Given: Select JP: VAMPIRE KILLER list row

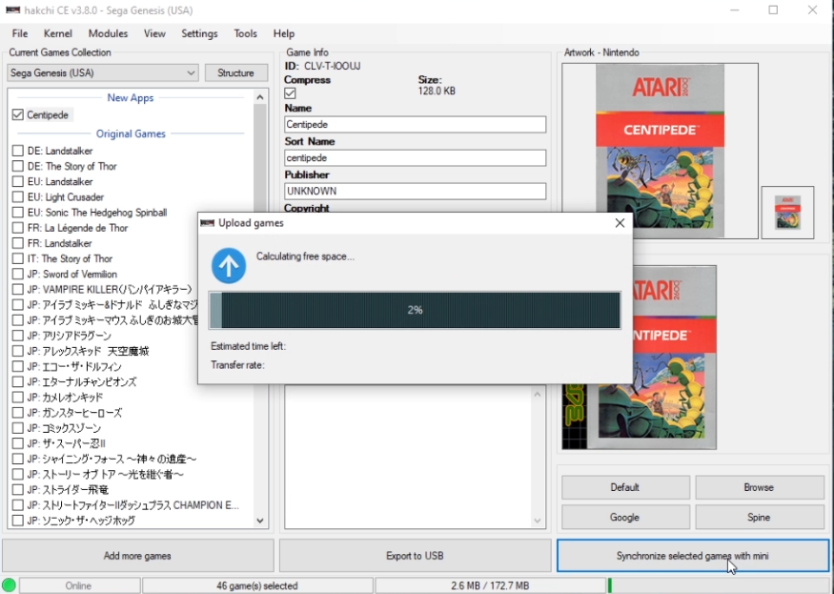Looking at the screenshot, I should (x=110, y=290).
